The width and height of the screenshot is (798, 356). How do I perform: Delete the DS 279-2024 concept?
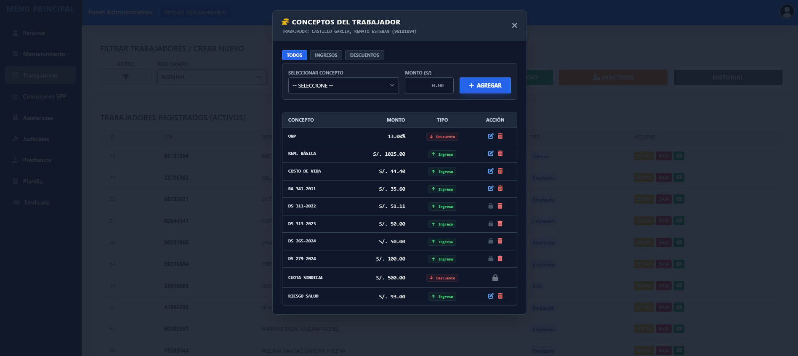tap(500, 259)
